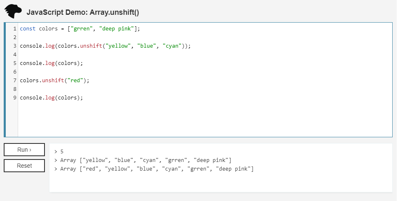Reset the code example
Image resolution: width=398 pixels, height=201 pixels.
24,166
